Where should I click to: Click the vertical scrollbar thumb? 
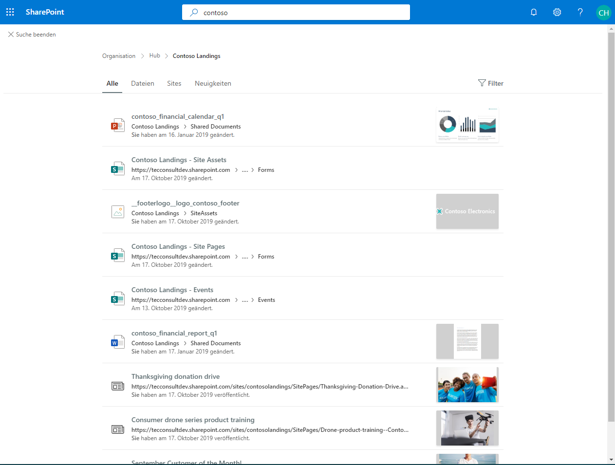click(611, 227)
